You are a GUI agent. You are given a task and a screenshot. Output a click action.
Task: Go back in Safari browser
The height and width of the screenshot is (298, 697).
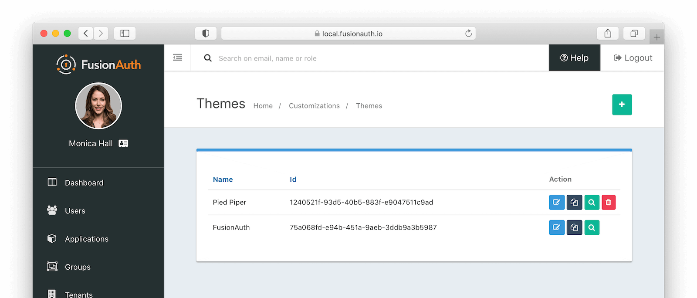click(86, 33)
